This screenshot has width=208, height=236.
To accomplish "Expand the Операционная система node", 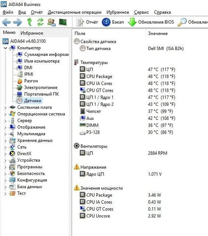I will click(5, 114).
